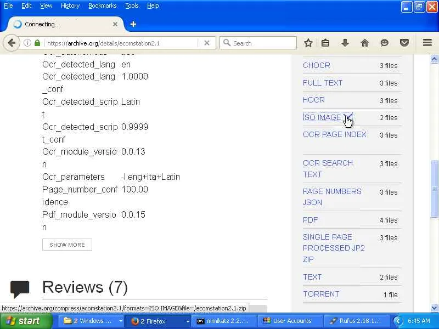Save page to Pocket icon

click(x=404, y=43)
